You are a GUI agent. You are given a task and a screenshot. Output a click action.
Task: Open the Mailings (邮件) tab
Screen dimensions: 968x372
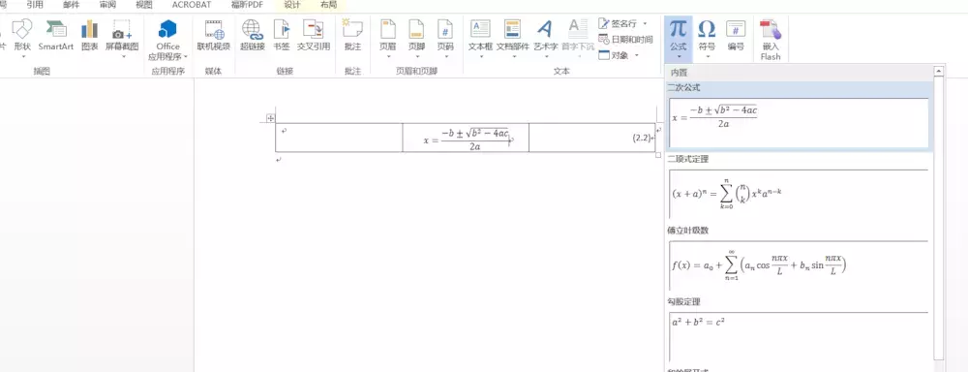(x=71, y=5)
